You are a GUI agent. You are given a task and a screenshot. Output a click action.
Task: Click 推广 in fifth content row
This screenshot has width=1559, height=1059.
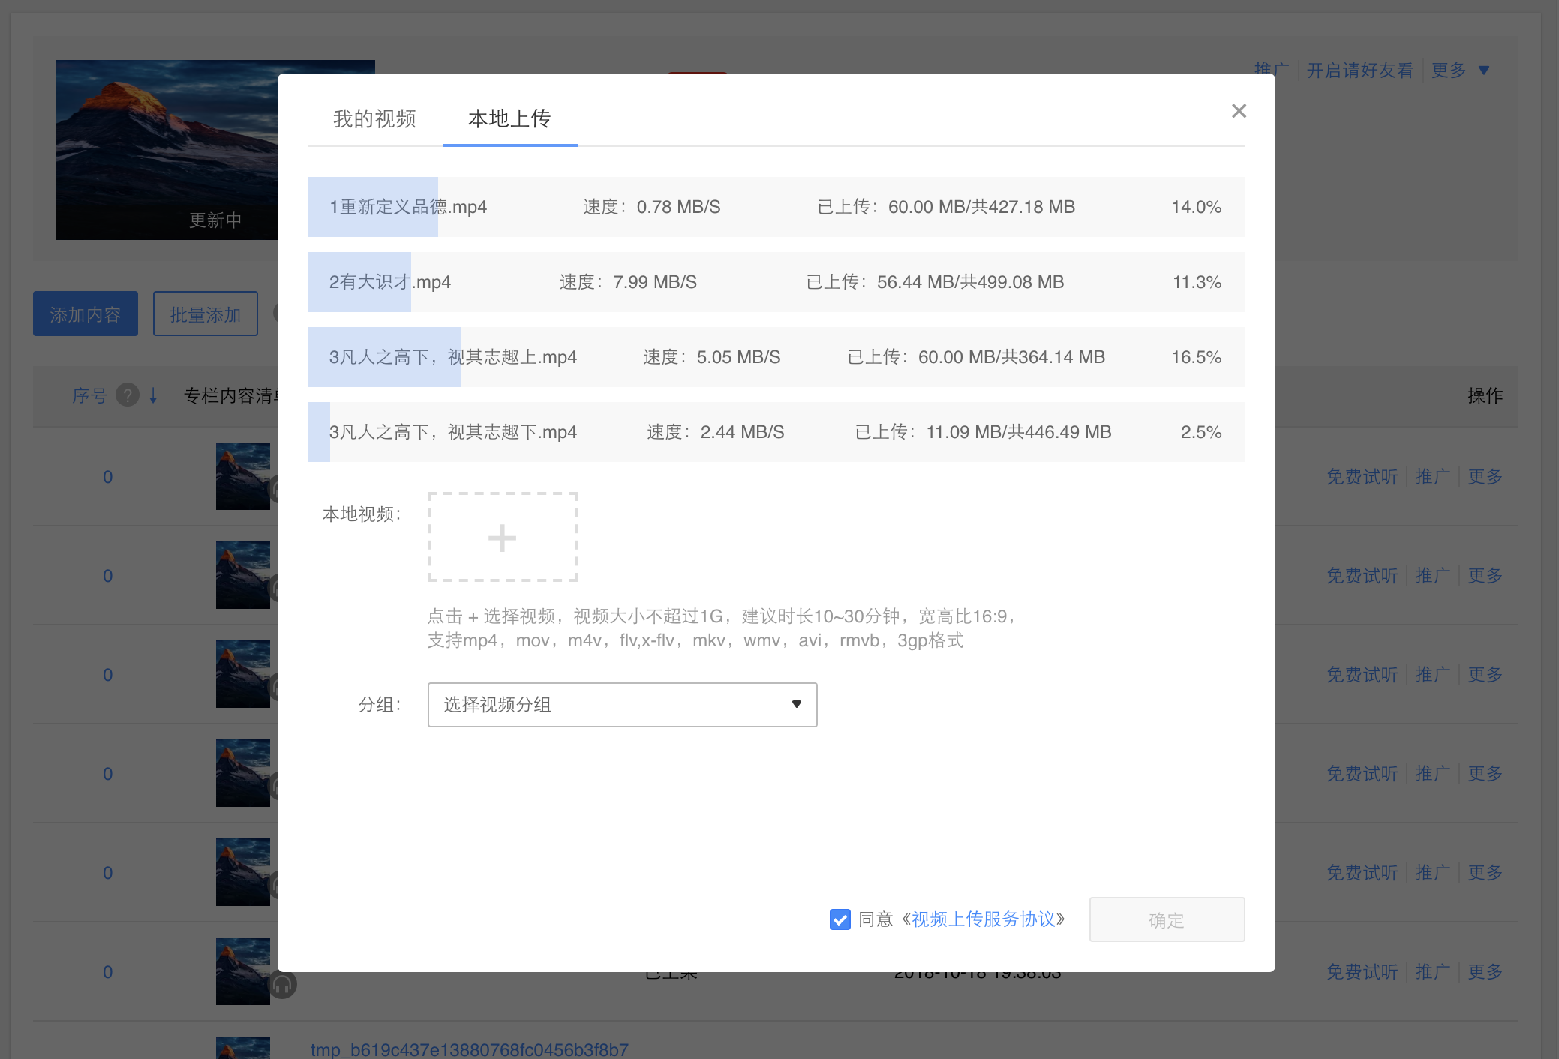(x=1432, y=873)
